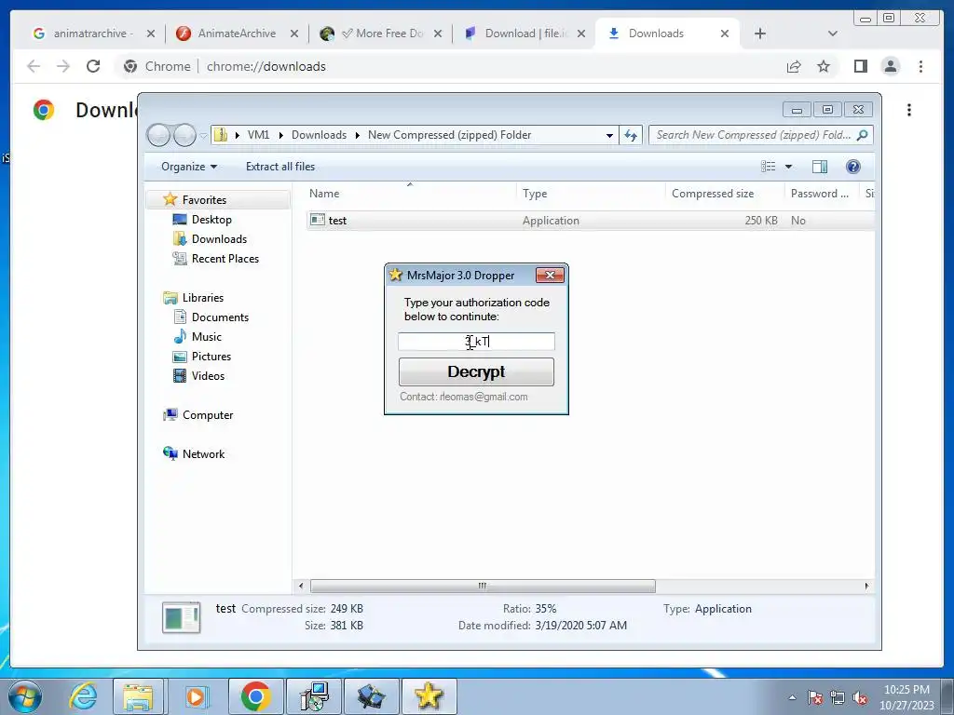Open the Explorer help icon
This screenshot has width=954, height=715.
coord(853,167)
